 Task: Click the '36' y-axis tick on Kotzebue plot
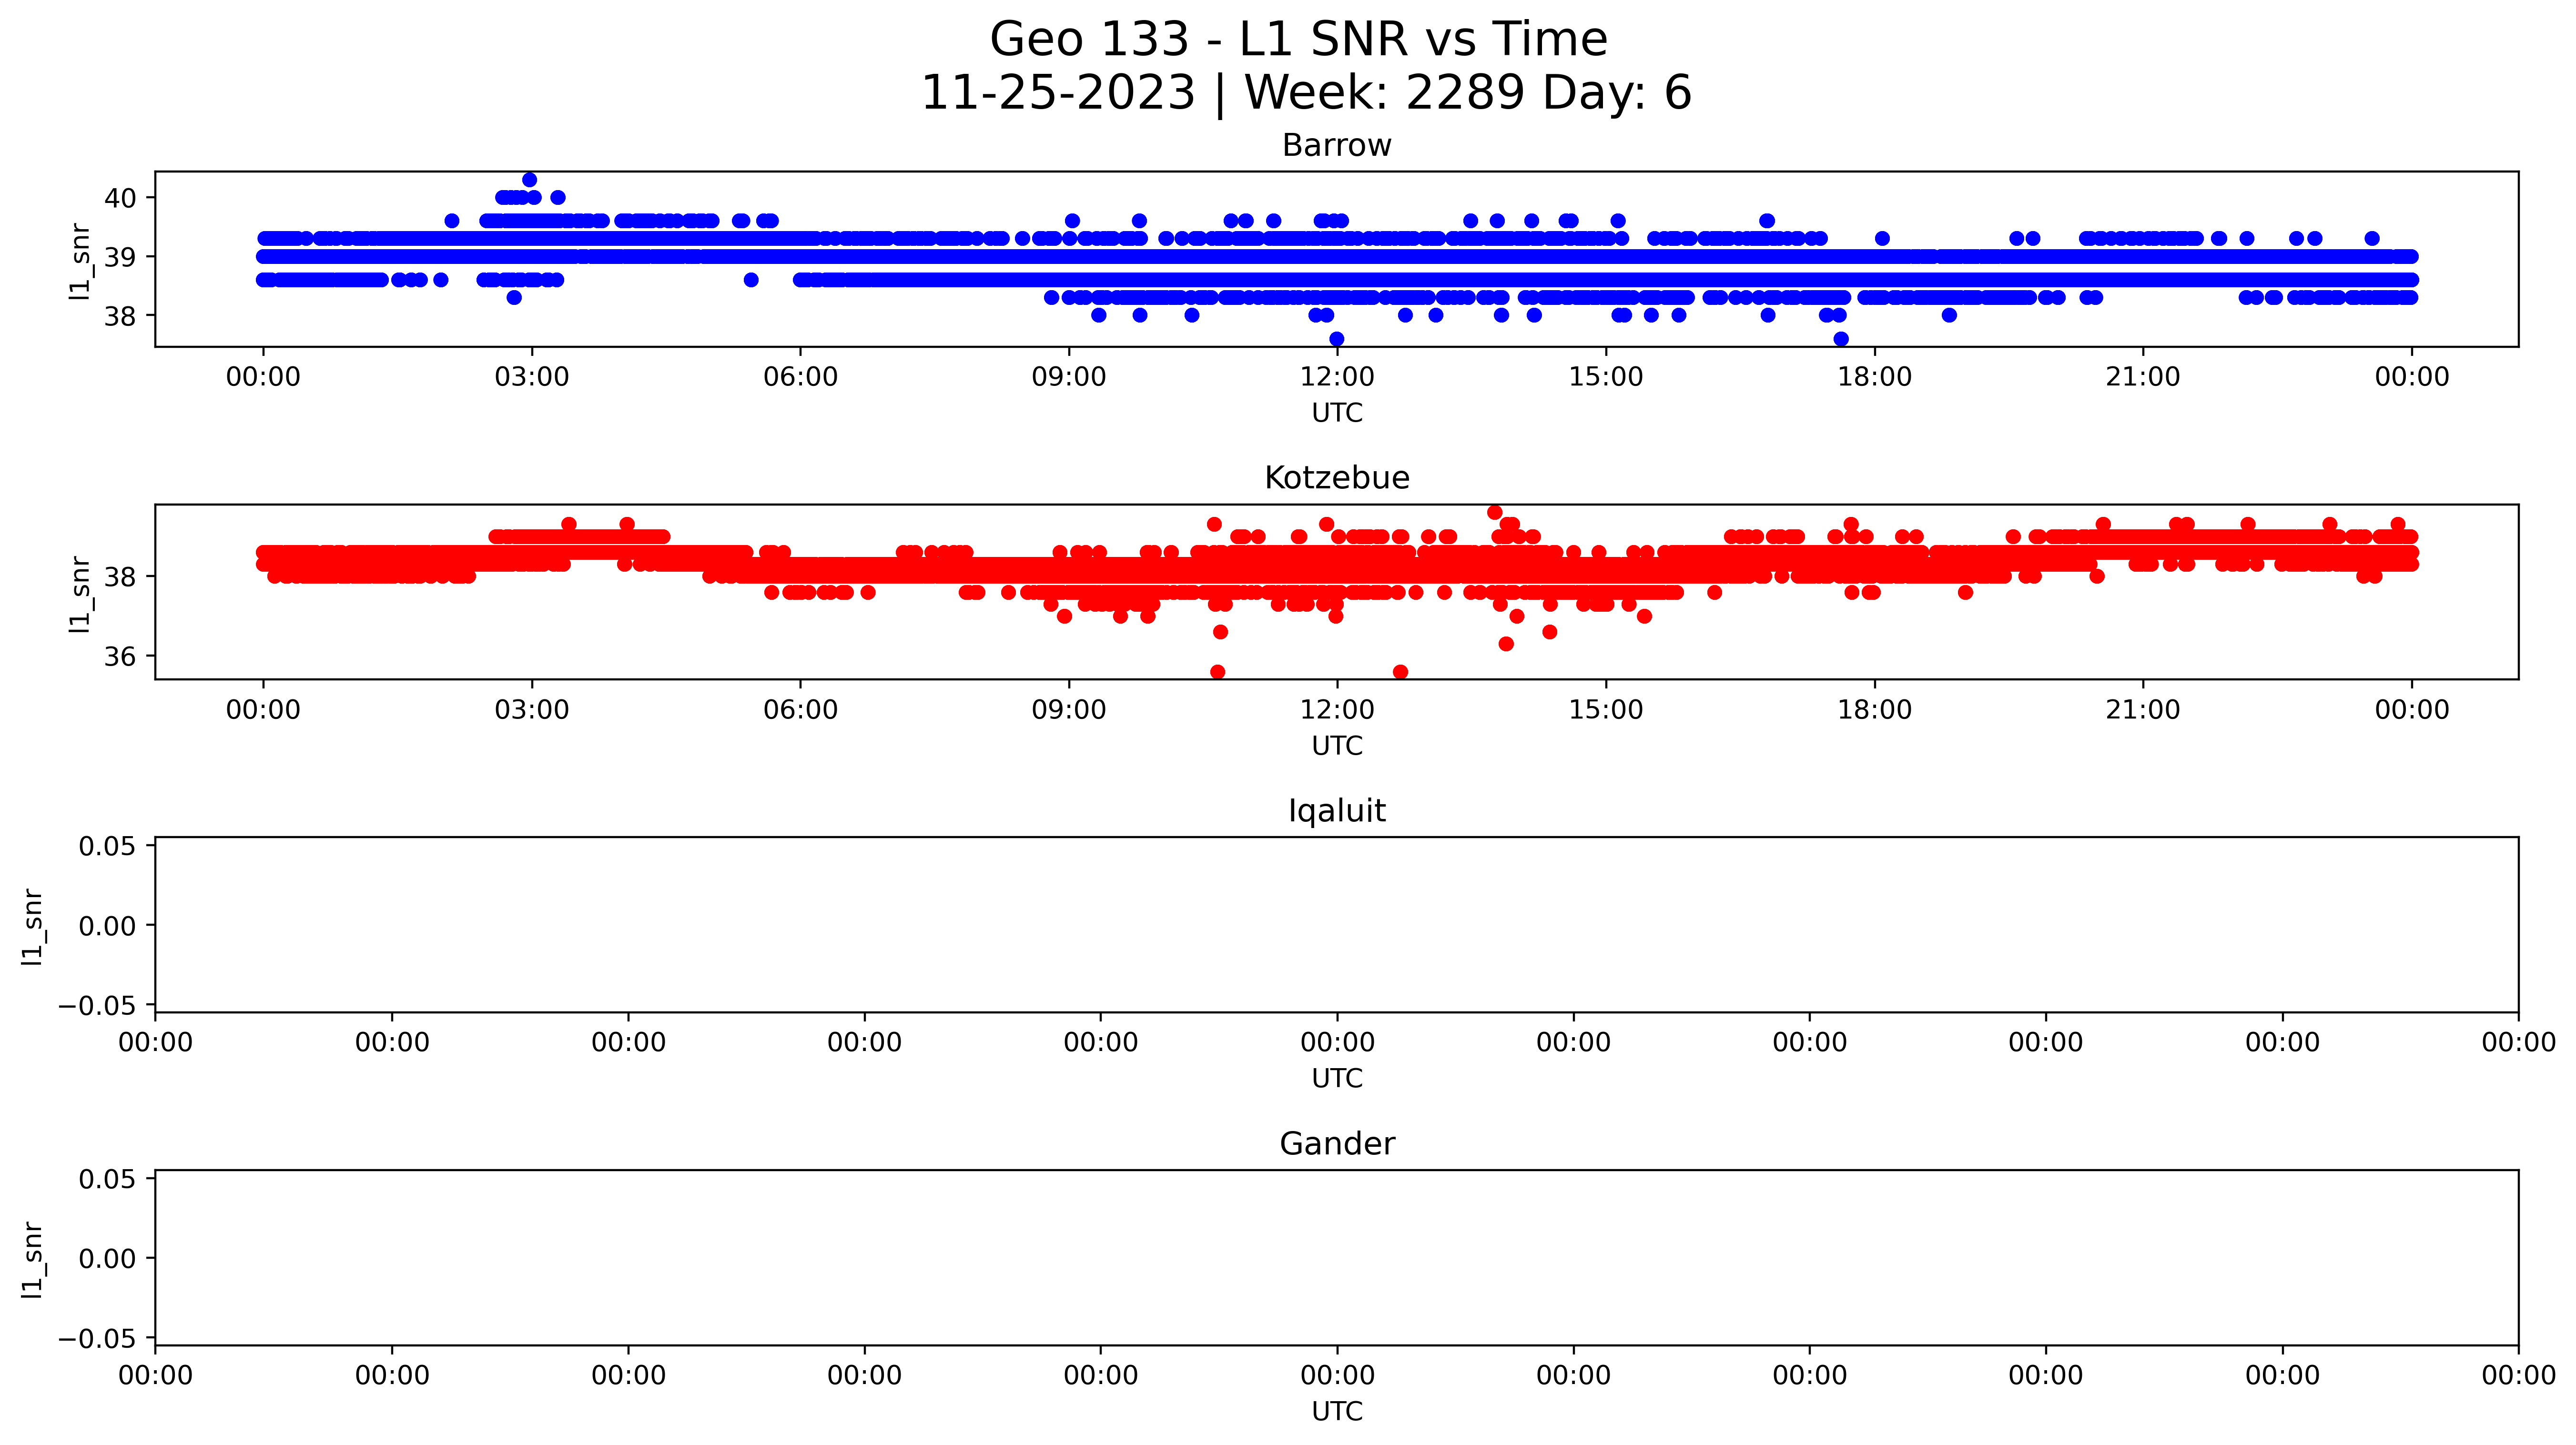(121, 657)
